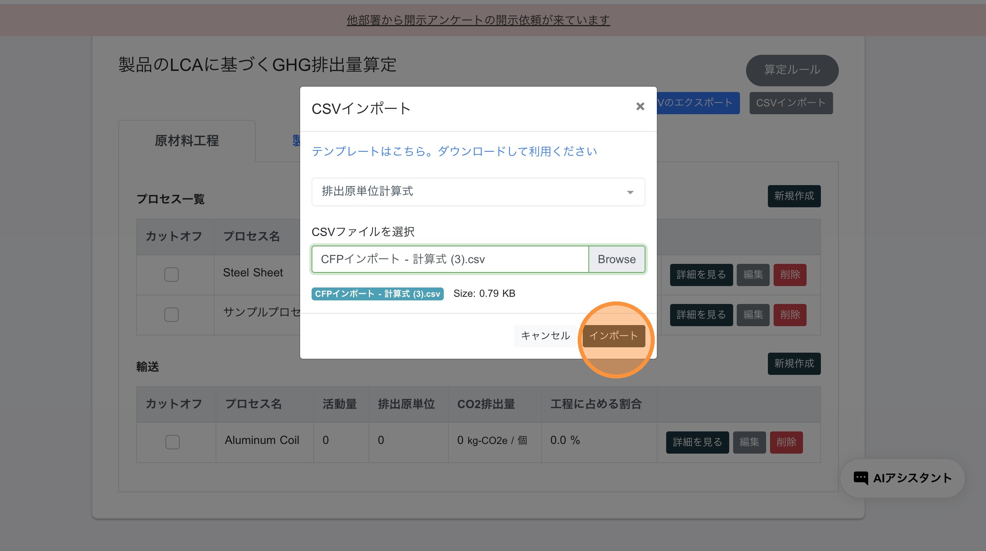Viewport: 986px width, 551px height.
Task: Click Browse to choose a CSV file
Action: [x=616, y=260]
